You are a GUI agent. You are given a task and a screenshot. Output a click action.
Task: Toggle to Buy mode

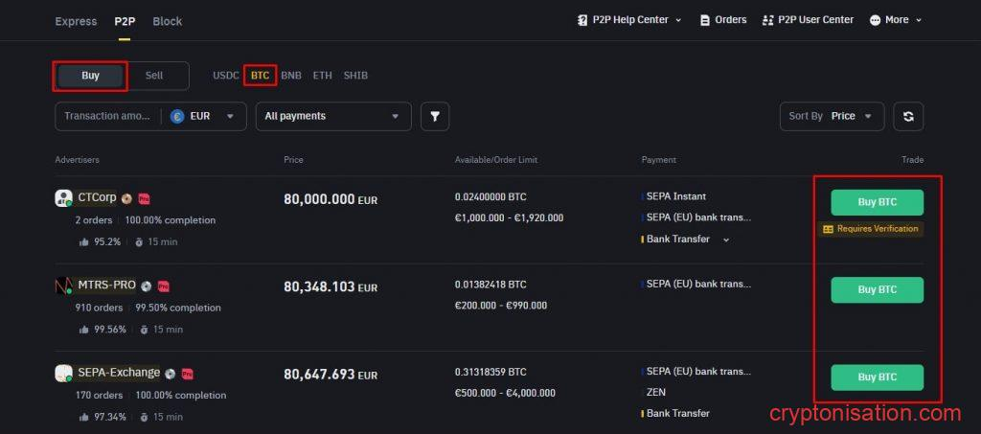[90, 76]
